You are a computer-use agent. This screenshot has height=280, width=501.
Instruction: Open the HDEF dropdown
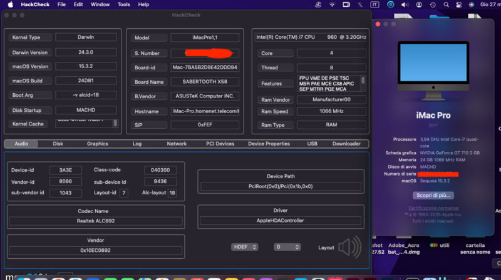[x=244, y=247]
